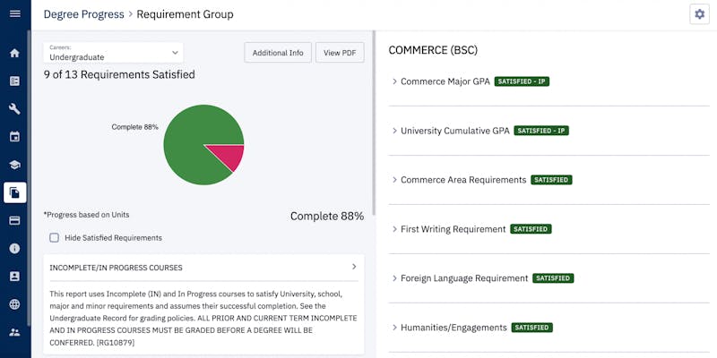Open the credit card finances icon
The image size is (717, 358).
(x=14, y=220)
